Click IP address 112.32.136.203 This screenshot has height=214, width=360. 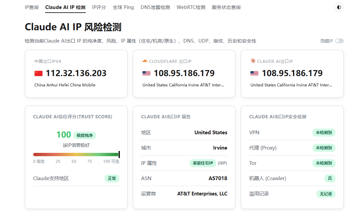76,73
